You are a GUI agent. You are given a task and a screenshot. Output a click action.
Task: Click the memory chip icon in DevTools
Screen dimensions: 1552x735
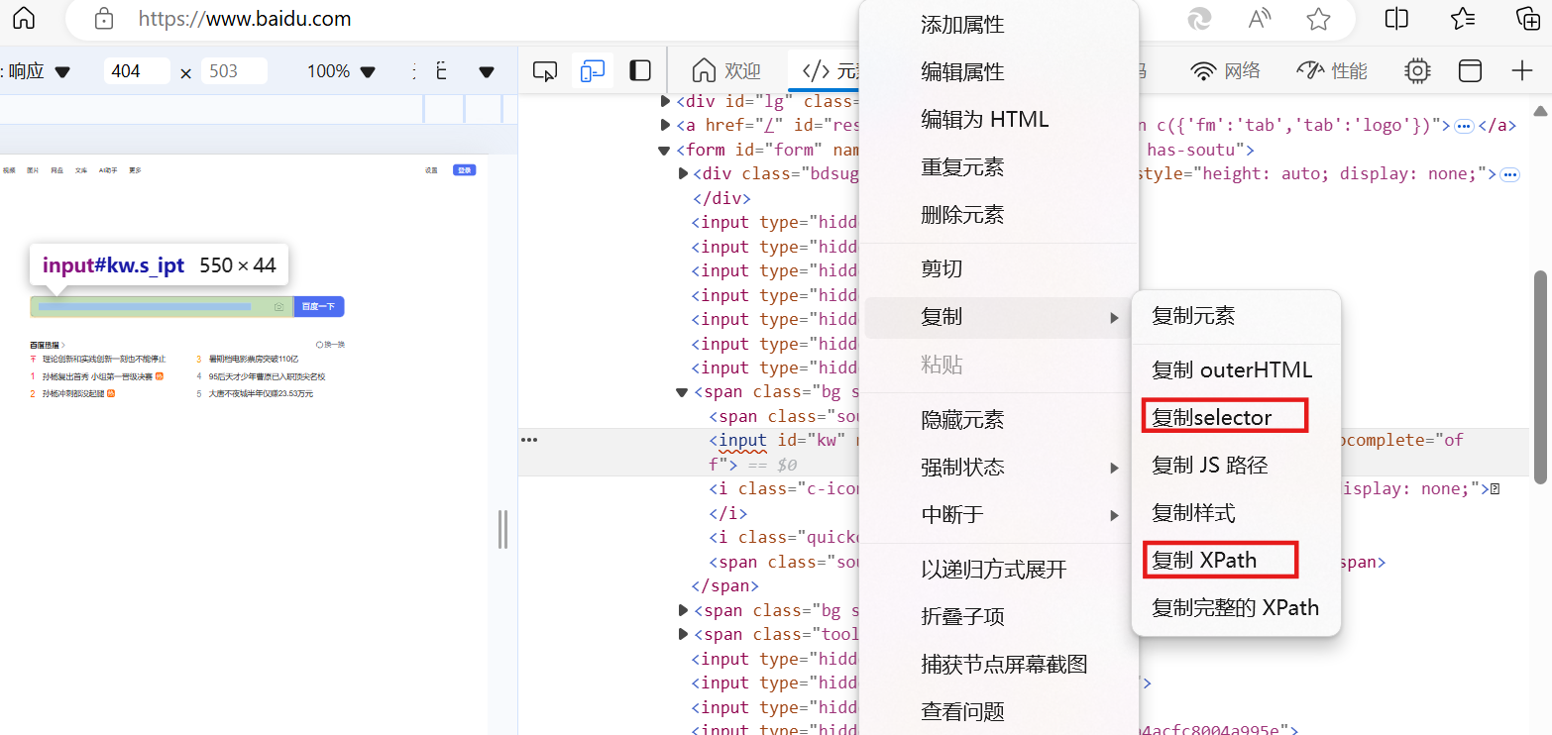[1418, 70]
